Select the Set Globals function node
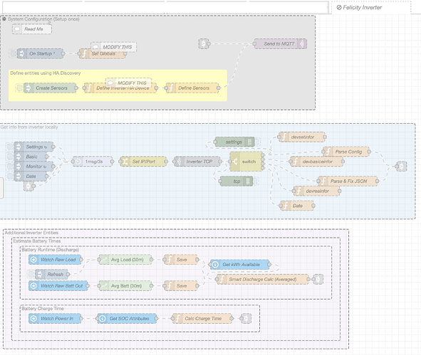 [103, 53]
